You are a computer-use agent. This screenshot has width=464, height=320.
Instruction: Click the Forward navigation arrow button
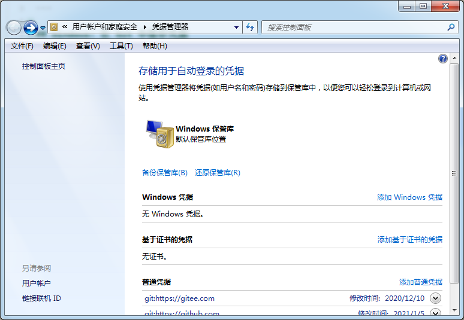(x=31, y=28)
